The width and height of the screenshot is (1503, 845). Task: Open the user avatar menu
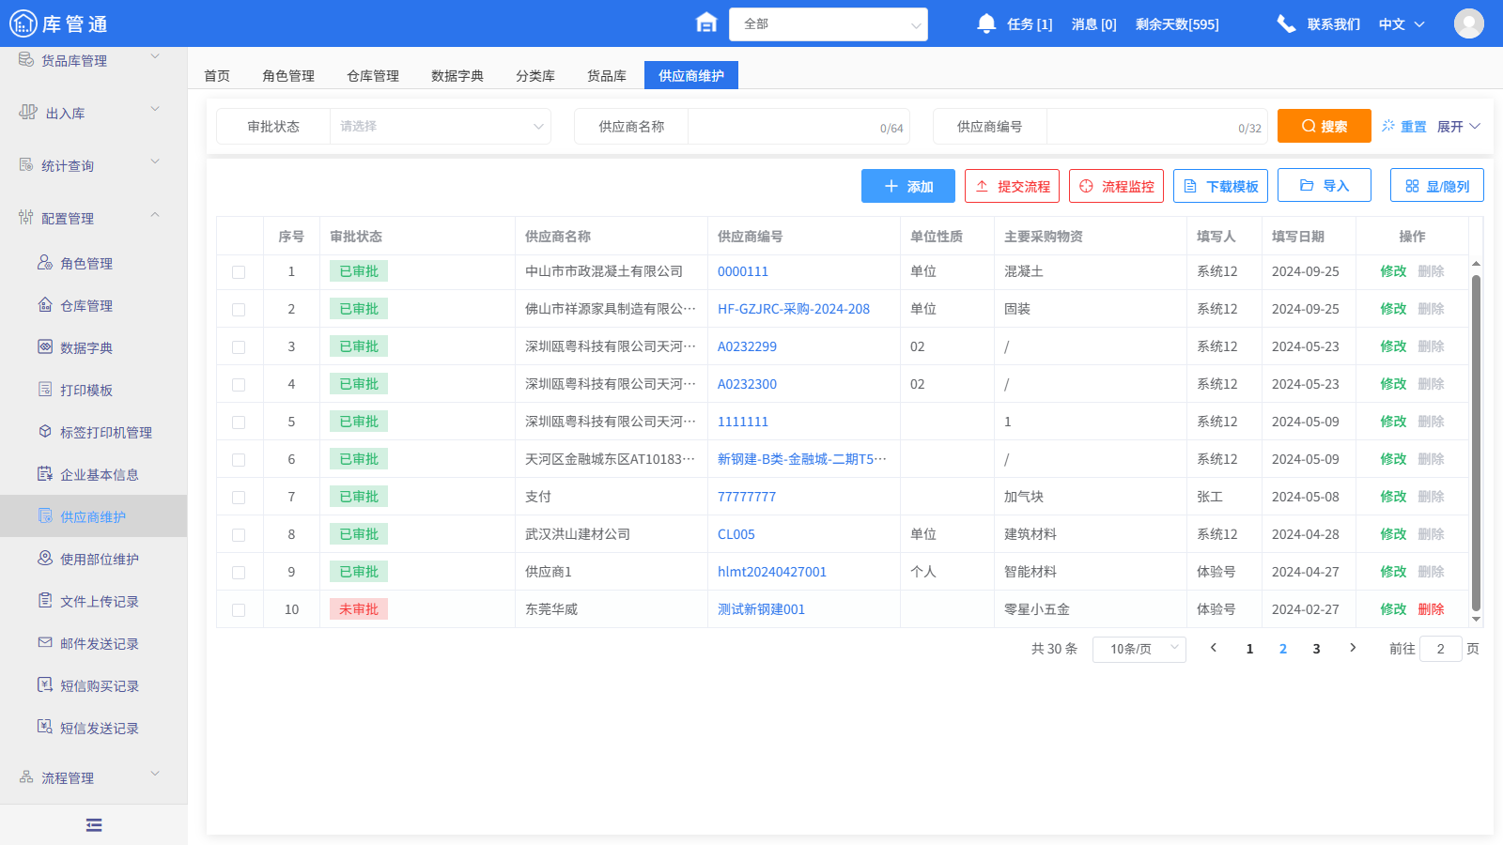click(1469, 23)
